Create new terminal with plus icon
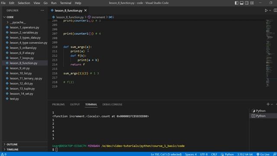 tap(268, 104)
